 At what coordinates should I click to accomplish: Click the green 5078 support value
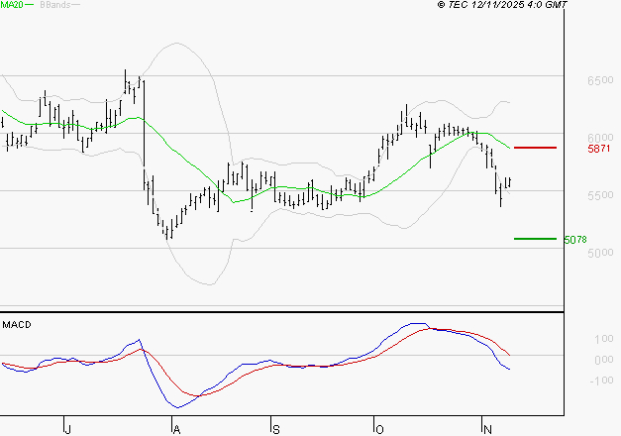pos(575,240)
